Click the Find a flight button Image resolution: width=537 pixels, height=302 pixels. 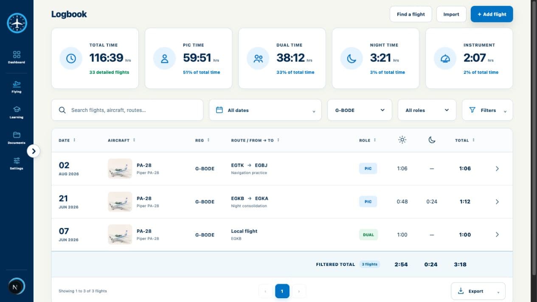[x=411, y=14]
